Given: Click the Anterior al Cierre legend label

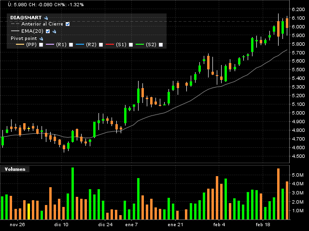Looking at the screenshot, I should [42, 24].
